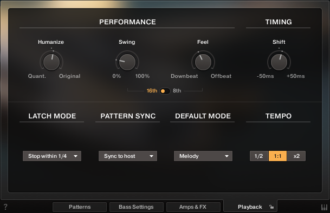This screenshot has height=213, width=330.
Task: Click the PATTERN SYNC heading
Action: click(128, 116)
